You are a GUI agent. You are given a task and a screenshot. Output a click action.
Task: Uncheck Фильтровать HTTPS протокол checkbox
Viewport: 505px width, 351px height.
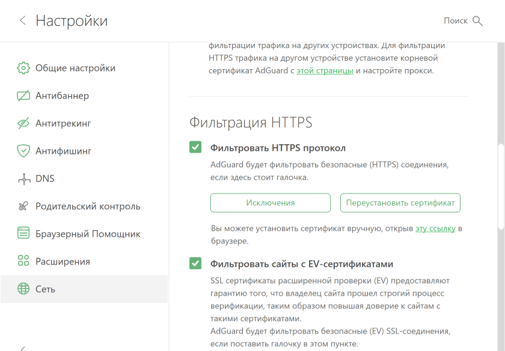tap(195, 147)
